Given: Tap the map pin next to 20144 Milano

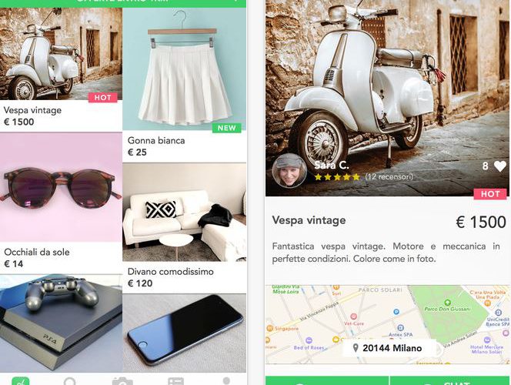Looking at the screenshot, I should tap(356, 348).
